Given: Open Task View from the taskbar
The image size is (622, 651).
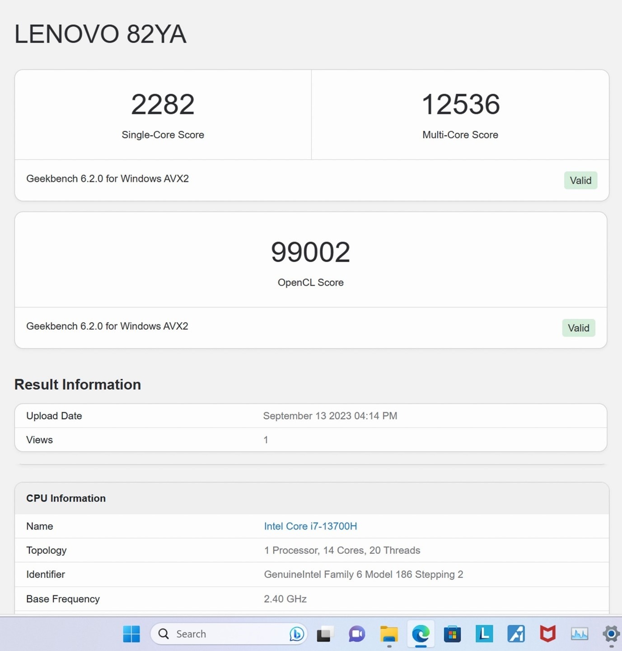Looking at the screenshot, I should [x=325, y=634].
